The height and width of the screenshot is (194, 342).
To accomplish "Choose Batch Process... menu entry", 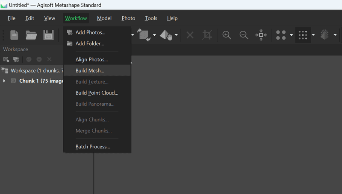I will [97, 147].
